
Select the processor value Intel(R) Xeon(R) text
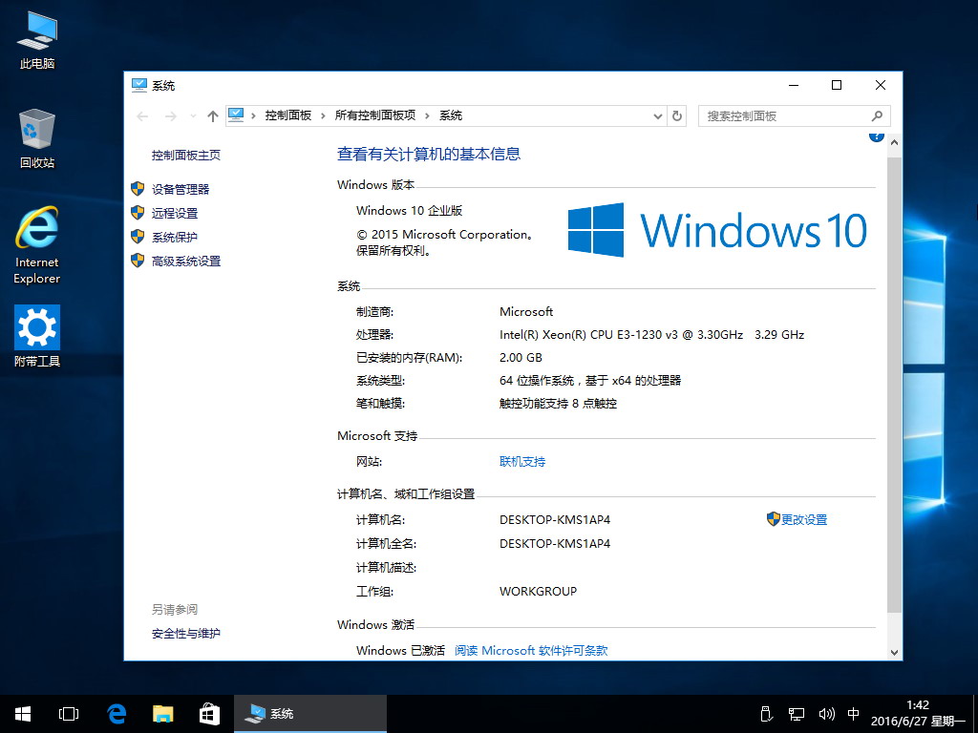click(x=651, y=335)
